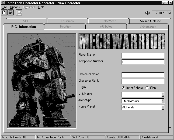Click the Player Name input field

coord(143,55)
